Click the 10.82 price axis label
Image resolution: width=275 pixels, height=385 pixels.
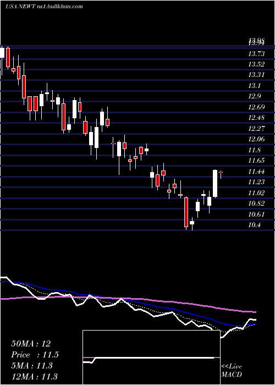256,203
